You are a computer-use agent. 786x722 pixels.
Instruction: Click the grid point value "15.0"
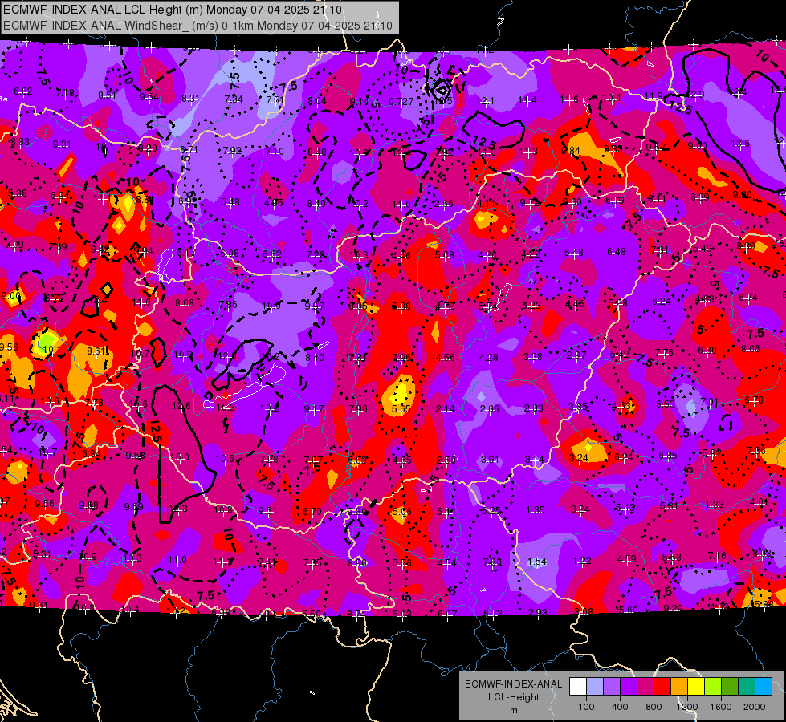pos(180,457)
